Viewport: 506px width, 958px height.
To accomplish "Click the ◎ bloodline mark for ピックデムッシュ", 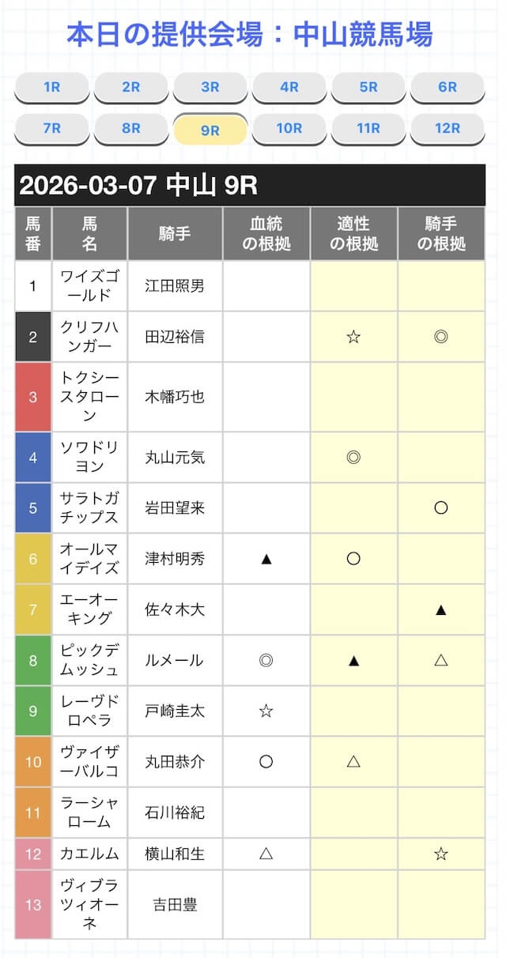I will pyautogui.click(x=266, y=660).
